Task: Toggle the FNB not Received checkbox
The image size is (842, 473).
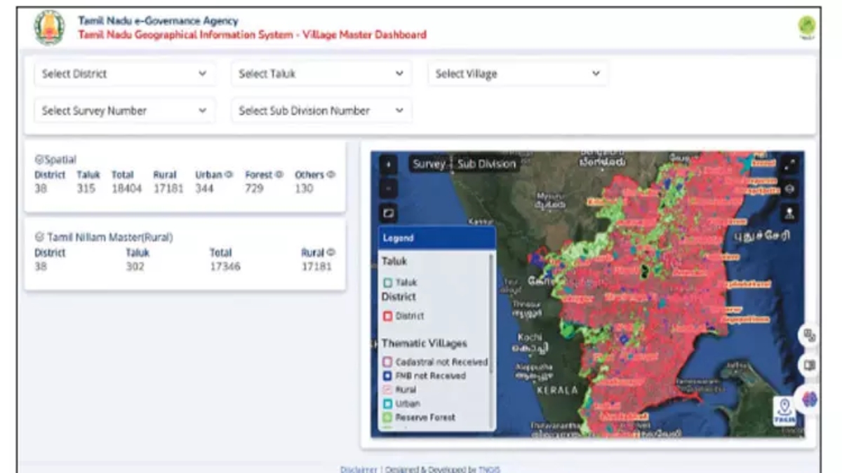Action: point(387,376)
